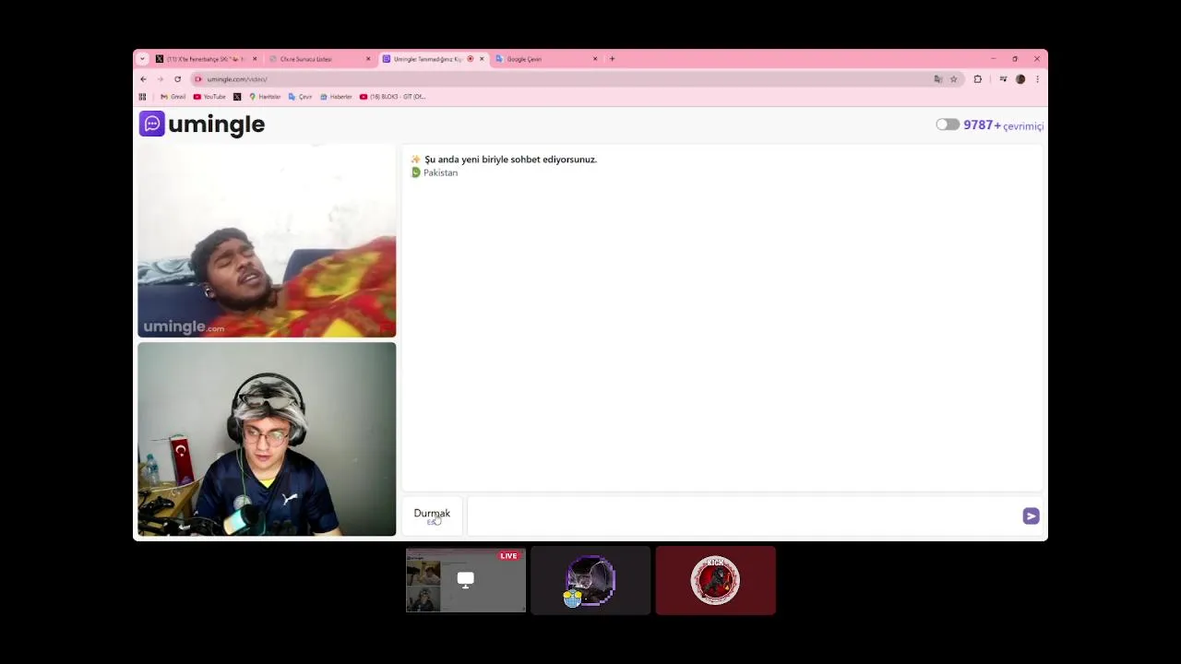The width and height of the screenshot is (1181, 664).
Task: Click your own webcam video
Action: (267, 439)
